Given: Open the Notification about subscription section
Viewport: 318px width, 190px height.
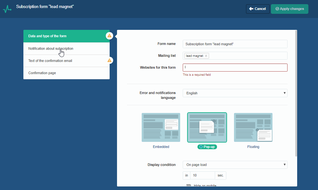Looking at the screenshot, I should click(51, 48).
